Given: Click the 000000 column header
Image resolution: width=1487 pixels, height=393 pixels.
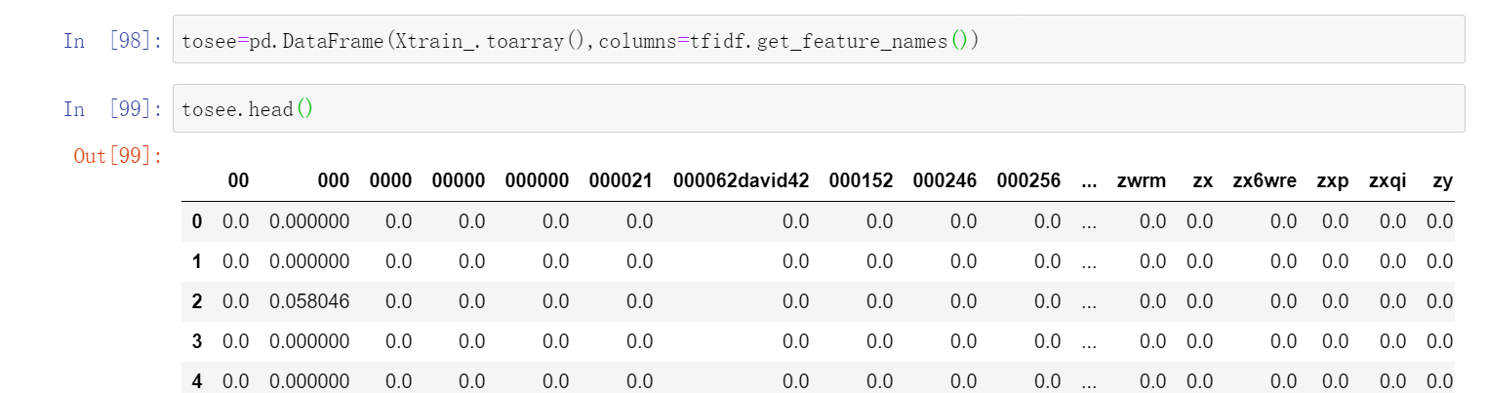Looking at the screenshot, I should (537, 181).
